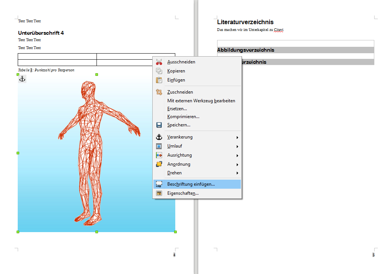Image resolution: width=392 pixels, height=274 pixels.
Task: Click the Beschriftung einfügen caption icon
Action: click(159, 184)
